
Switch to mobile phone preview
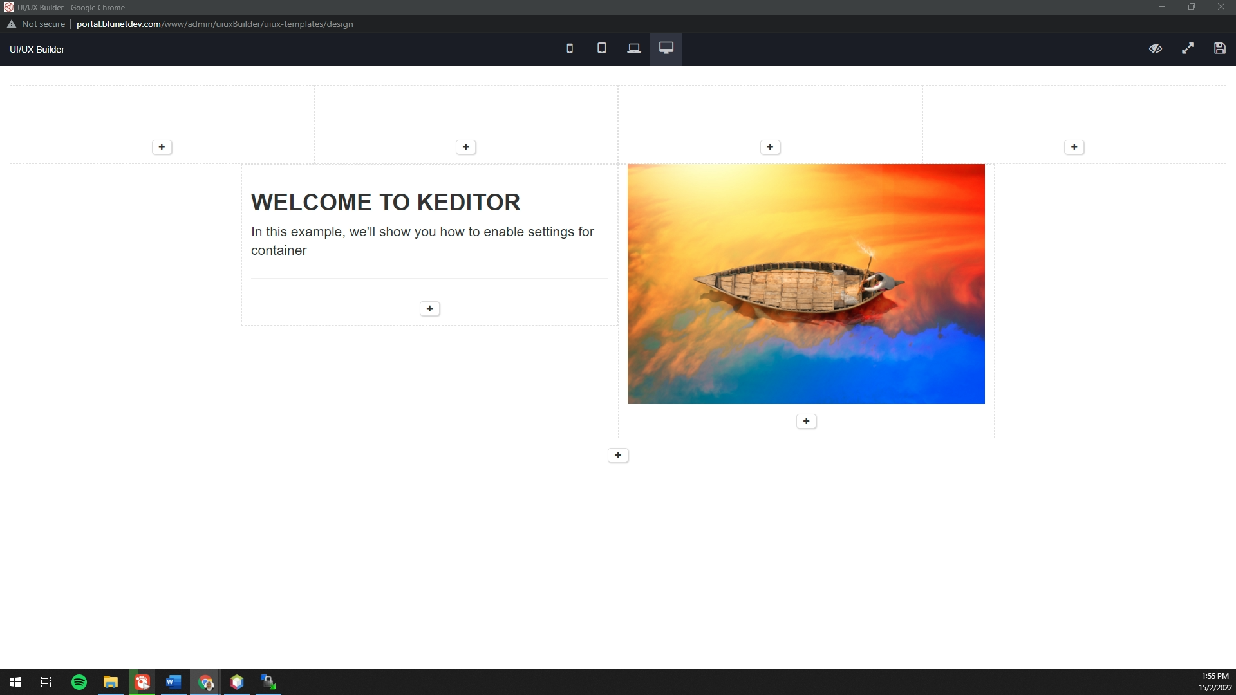[x=569, y=49]
